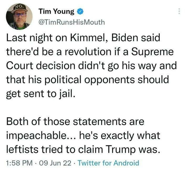
Task: Open the Twitter for Android source link
Action: 106,163
